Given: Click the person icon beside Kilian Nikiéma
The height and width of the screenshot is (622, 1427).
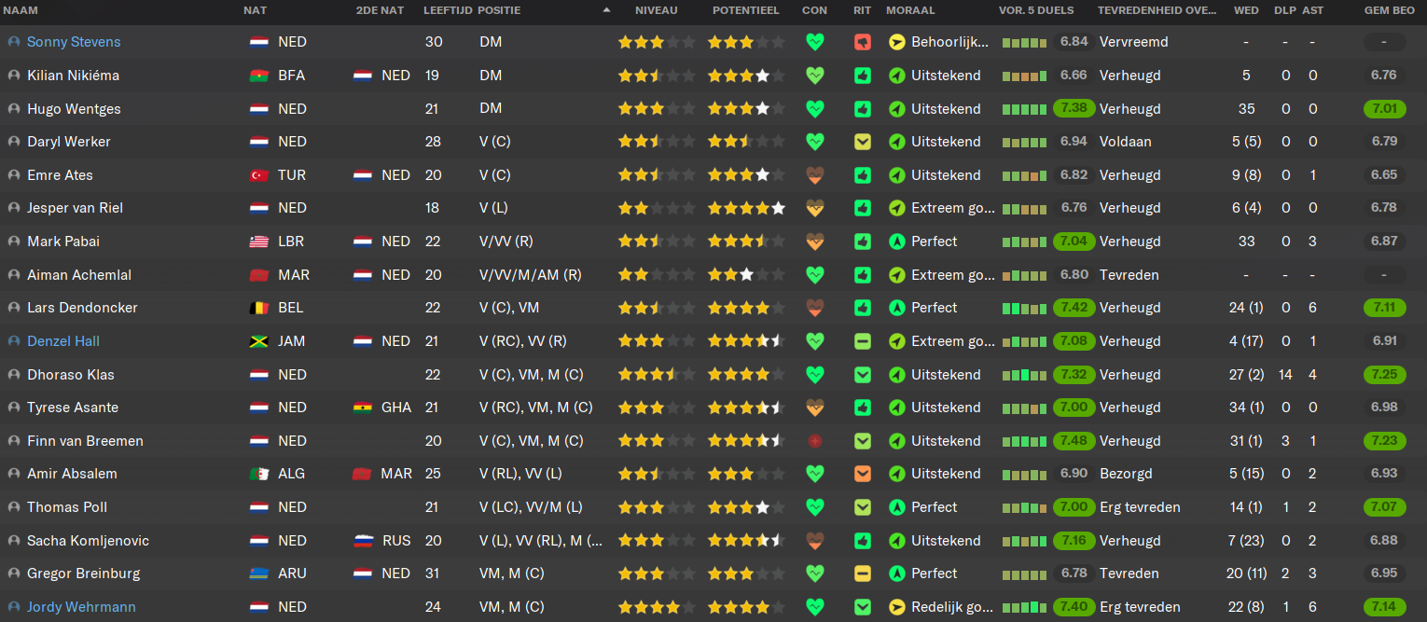Looking at the screenshot, I should (x=14, y=76).
